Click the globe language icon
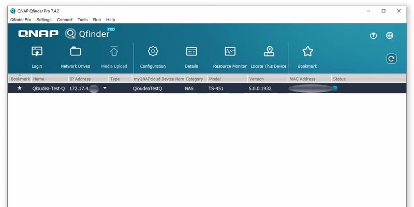Viewport: 414px width, 207px height. tap(390, 35)
